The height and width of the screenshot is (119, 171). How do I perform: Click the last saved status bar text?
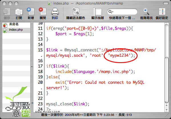pos(78,115)
